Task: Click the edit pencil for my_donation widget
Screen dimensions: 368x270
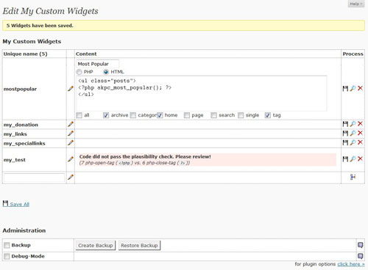Action: click(71, 124)
